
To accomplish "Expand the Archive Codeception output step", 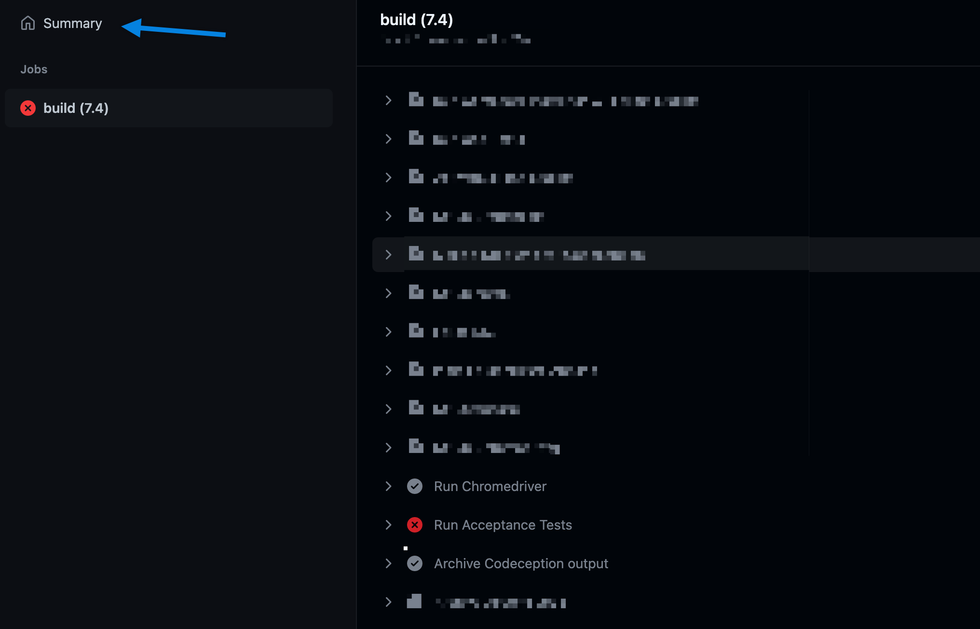I will [x=388, y=563].
